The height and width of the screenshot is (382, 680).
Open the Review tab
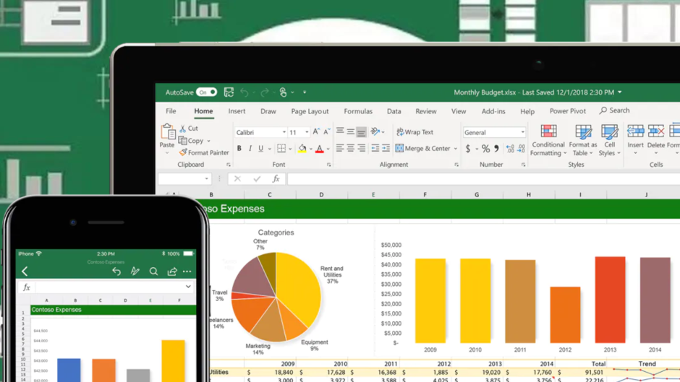pos(426,111)
